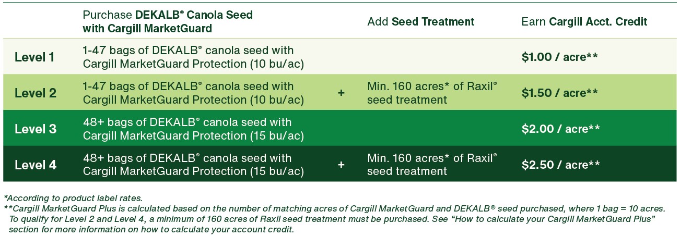
Task: Click the Add Seed Treatment column header
Action: click(421, 22)
